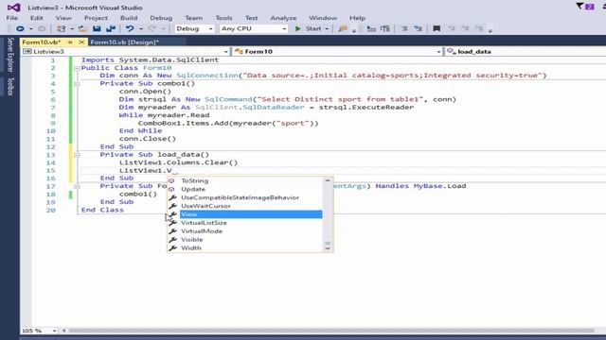Click the Navigate Backward arrow icon

coord(20,28)
